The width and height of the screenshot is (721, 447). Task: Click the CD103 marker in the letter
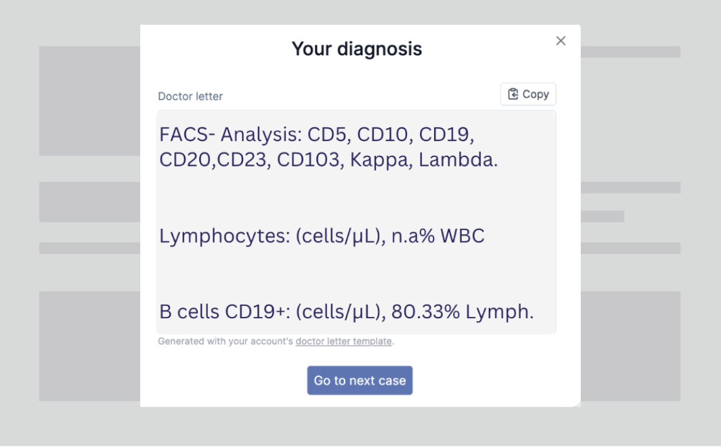click(x=311, y=160)
